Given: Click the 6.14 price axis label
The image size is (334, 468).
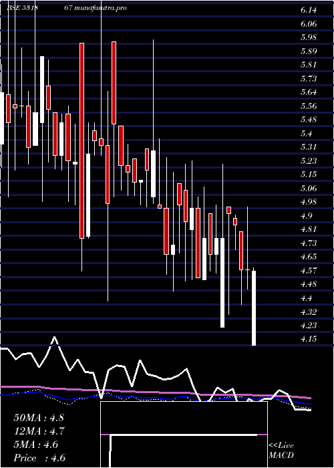Looking at the screenshot, I should [309, 10].
